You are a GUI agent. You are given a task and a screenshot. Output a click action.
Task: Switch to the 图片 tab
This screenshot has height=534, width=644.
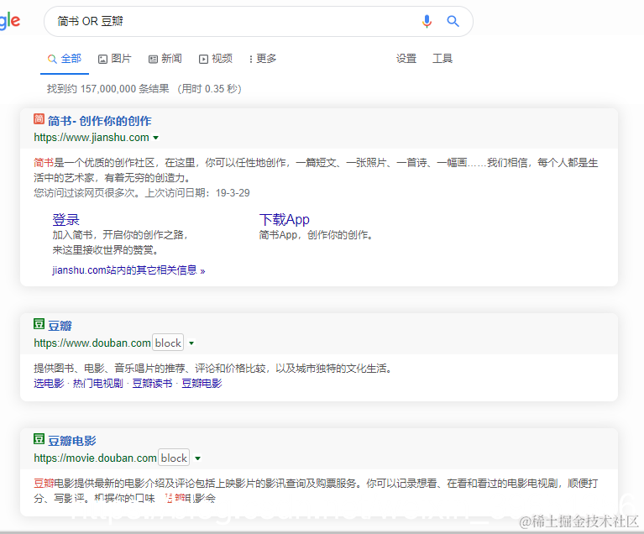pyautogui.click(x=115, y=59)
